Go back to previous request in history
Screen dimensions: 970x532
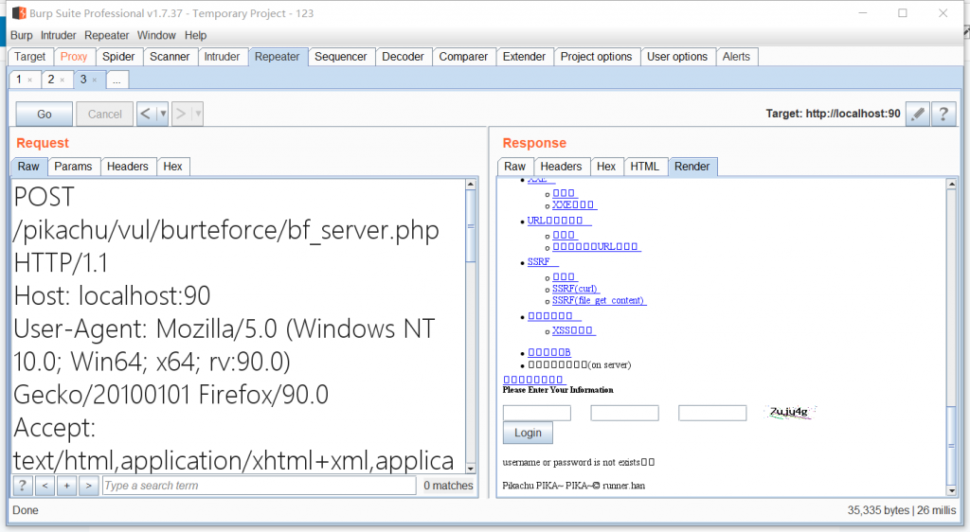click(145, 114)
